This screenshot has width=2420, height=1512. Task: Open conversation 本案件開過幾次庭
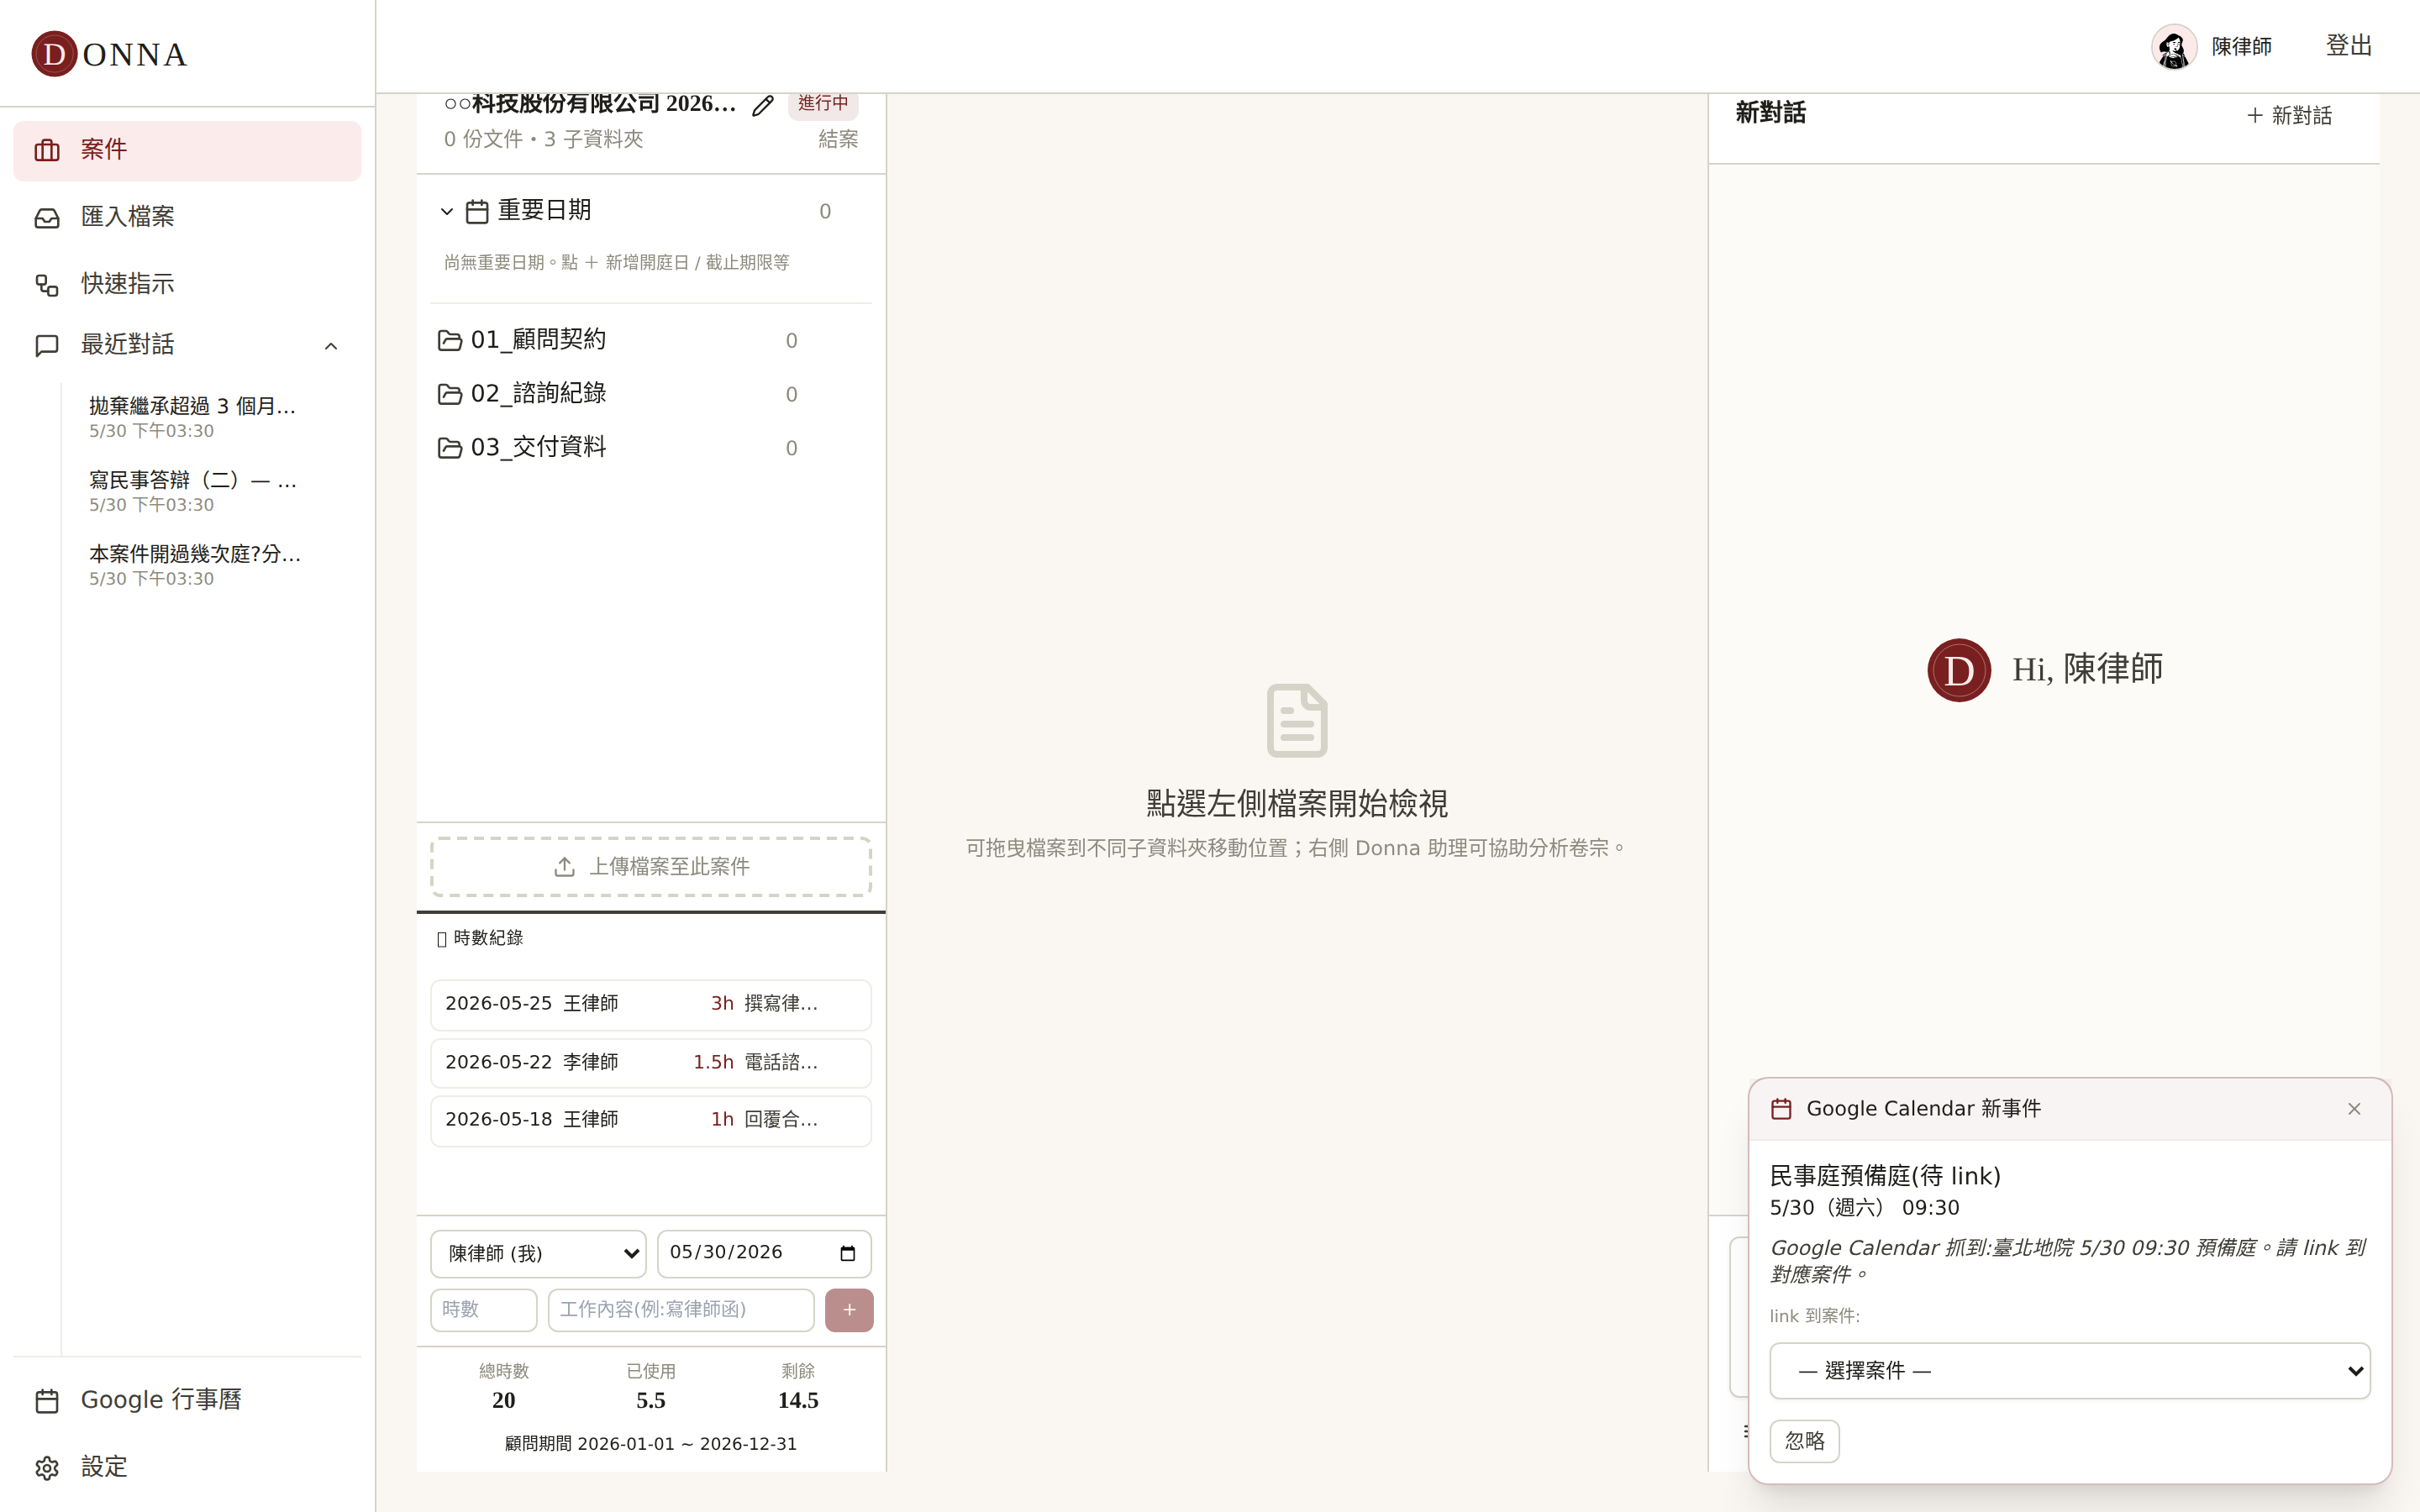point(194,565)
